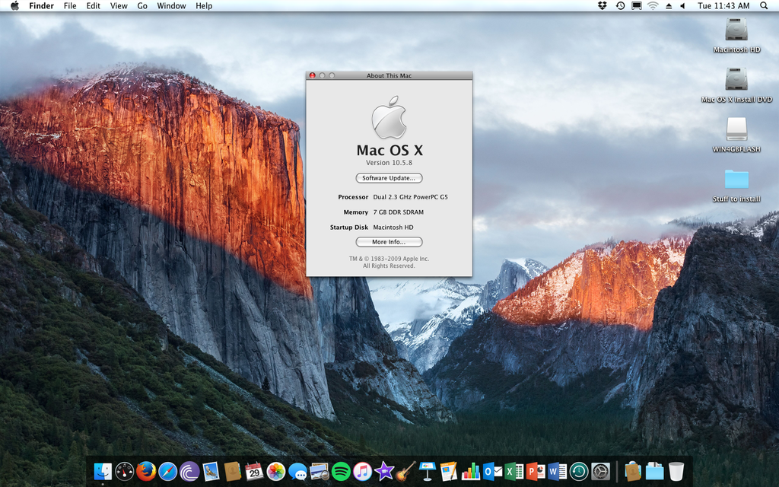The height and width of the screenshot is (487, 779).
Task: Click the Dropbox menu bar icon
Action: pyautogui.click(x=603, y=5)
